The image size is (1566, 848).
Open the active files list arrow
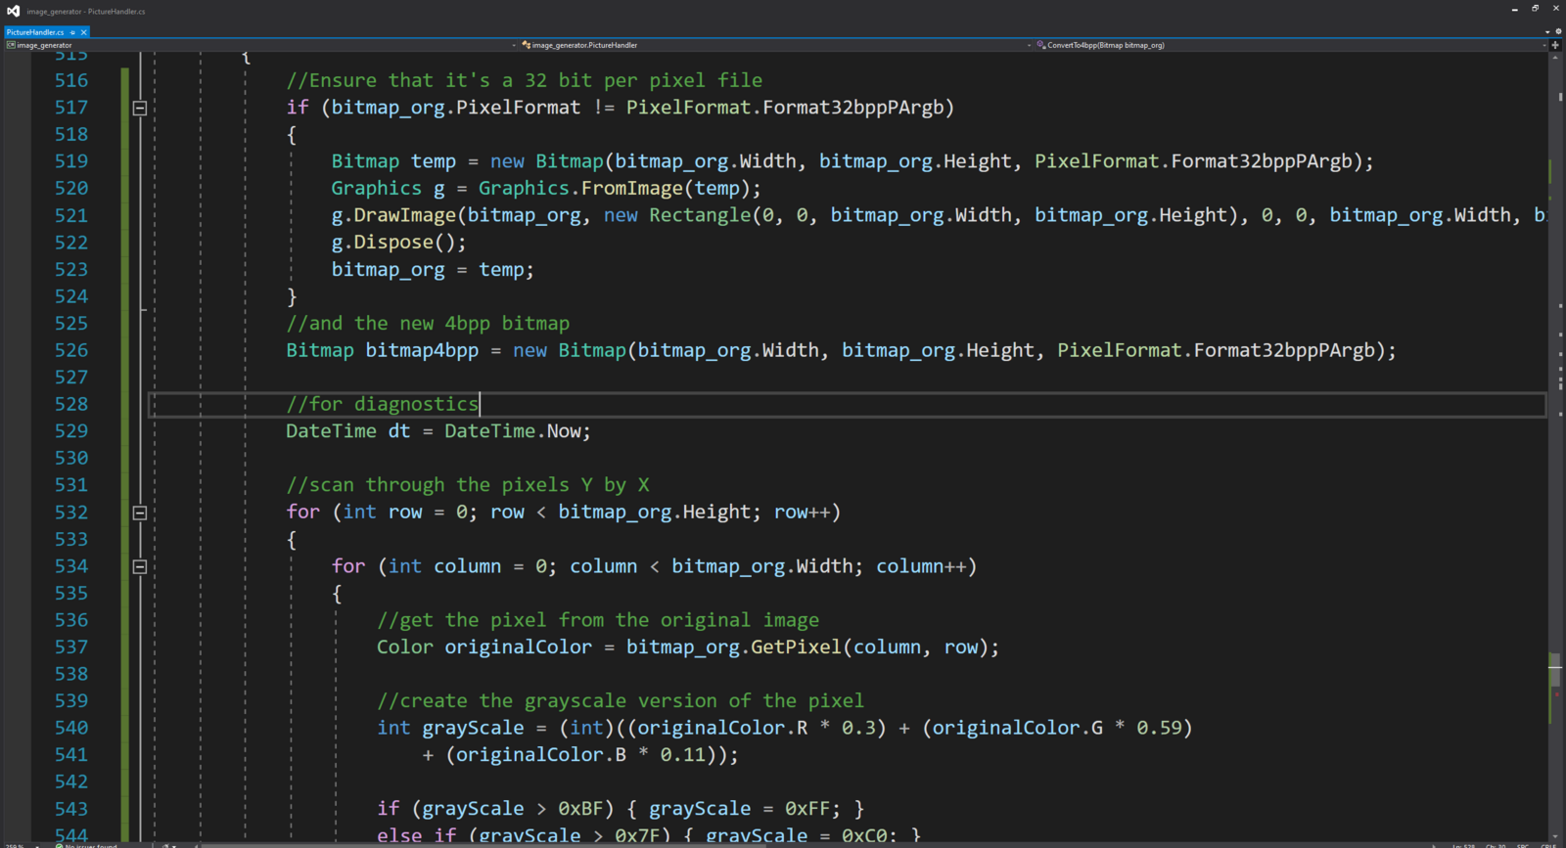point(1547,32)
